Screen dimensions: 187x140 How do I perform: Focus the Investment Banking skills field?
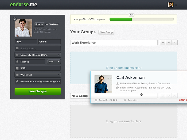click(38, 82)
